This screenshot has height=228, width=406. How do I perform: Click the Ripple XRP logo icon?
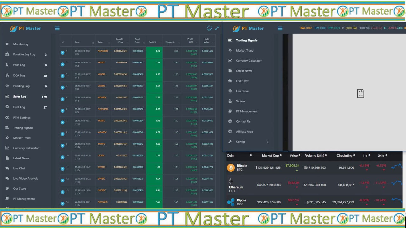(x=231, y=202)
